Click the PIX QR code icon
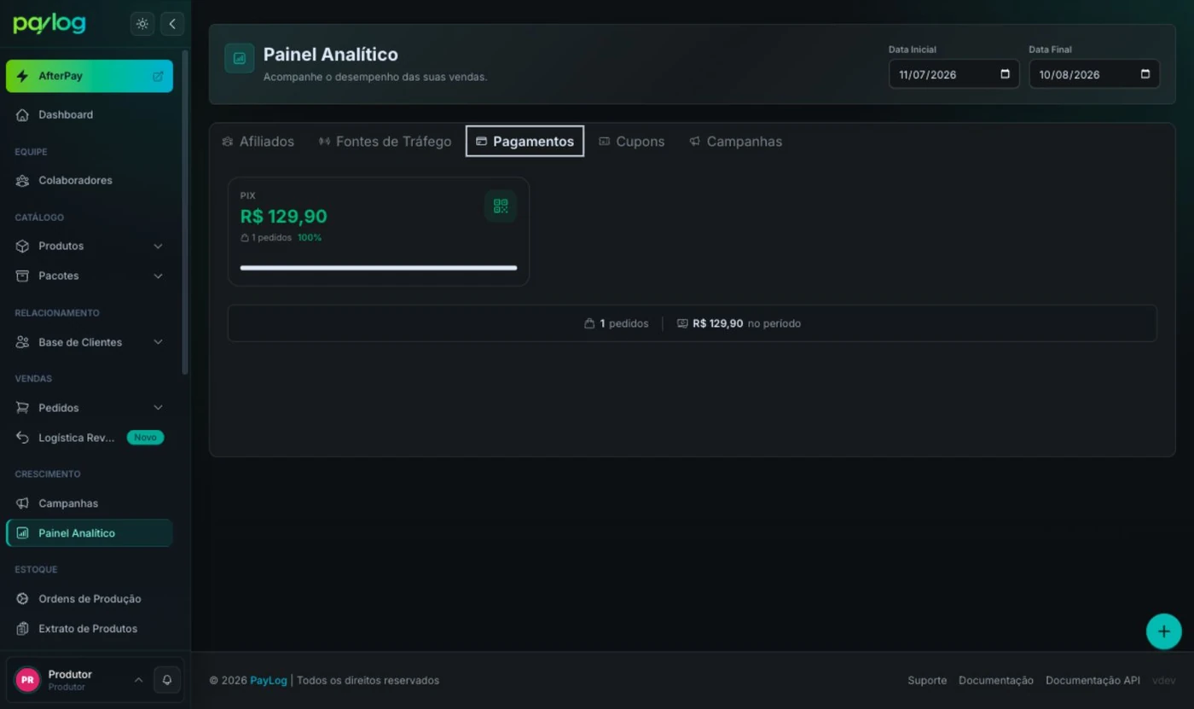1194x709 pixels. click(501, 206)
